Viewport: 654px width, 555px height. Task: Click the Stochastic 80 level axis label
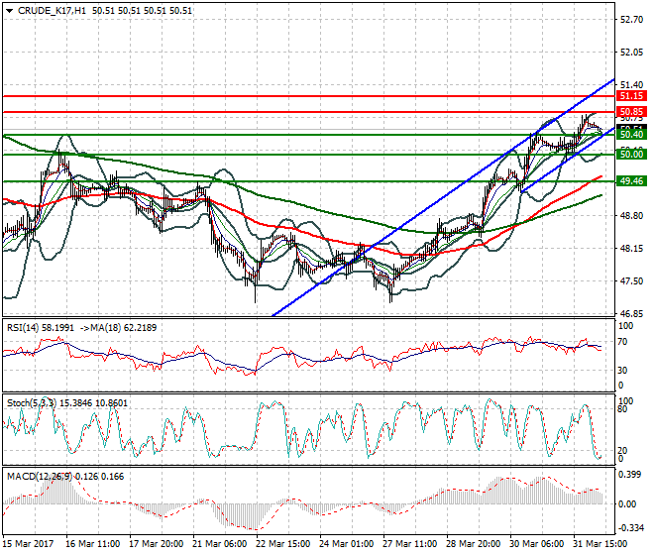click(622, 409)
